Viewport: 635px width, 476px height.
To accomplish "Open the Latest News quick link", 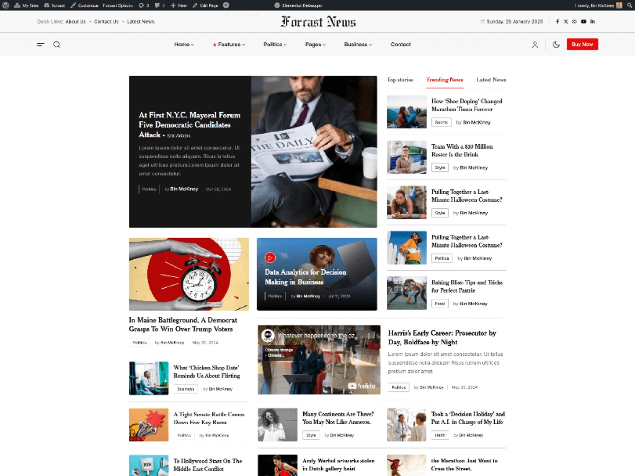I will (141, 22).
